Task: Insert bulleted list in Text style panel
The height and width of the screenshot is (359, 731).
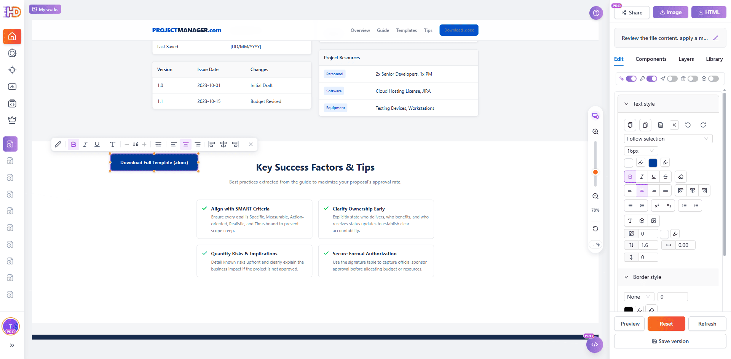Action: pos(630,206)
